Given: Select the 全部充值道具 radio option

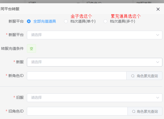Looking at the screenshot, I should point(29,21).
